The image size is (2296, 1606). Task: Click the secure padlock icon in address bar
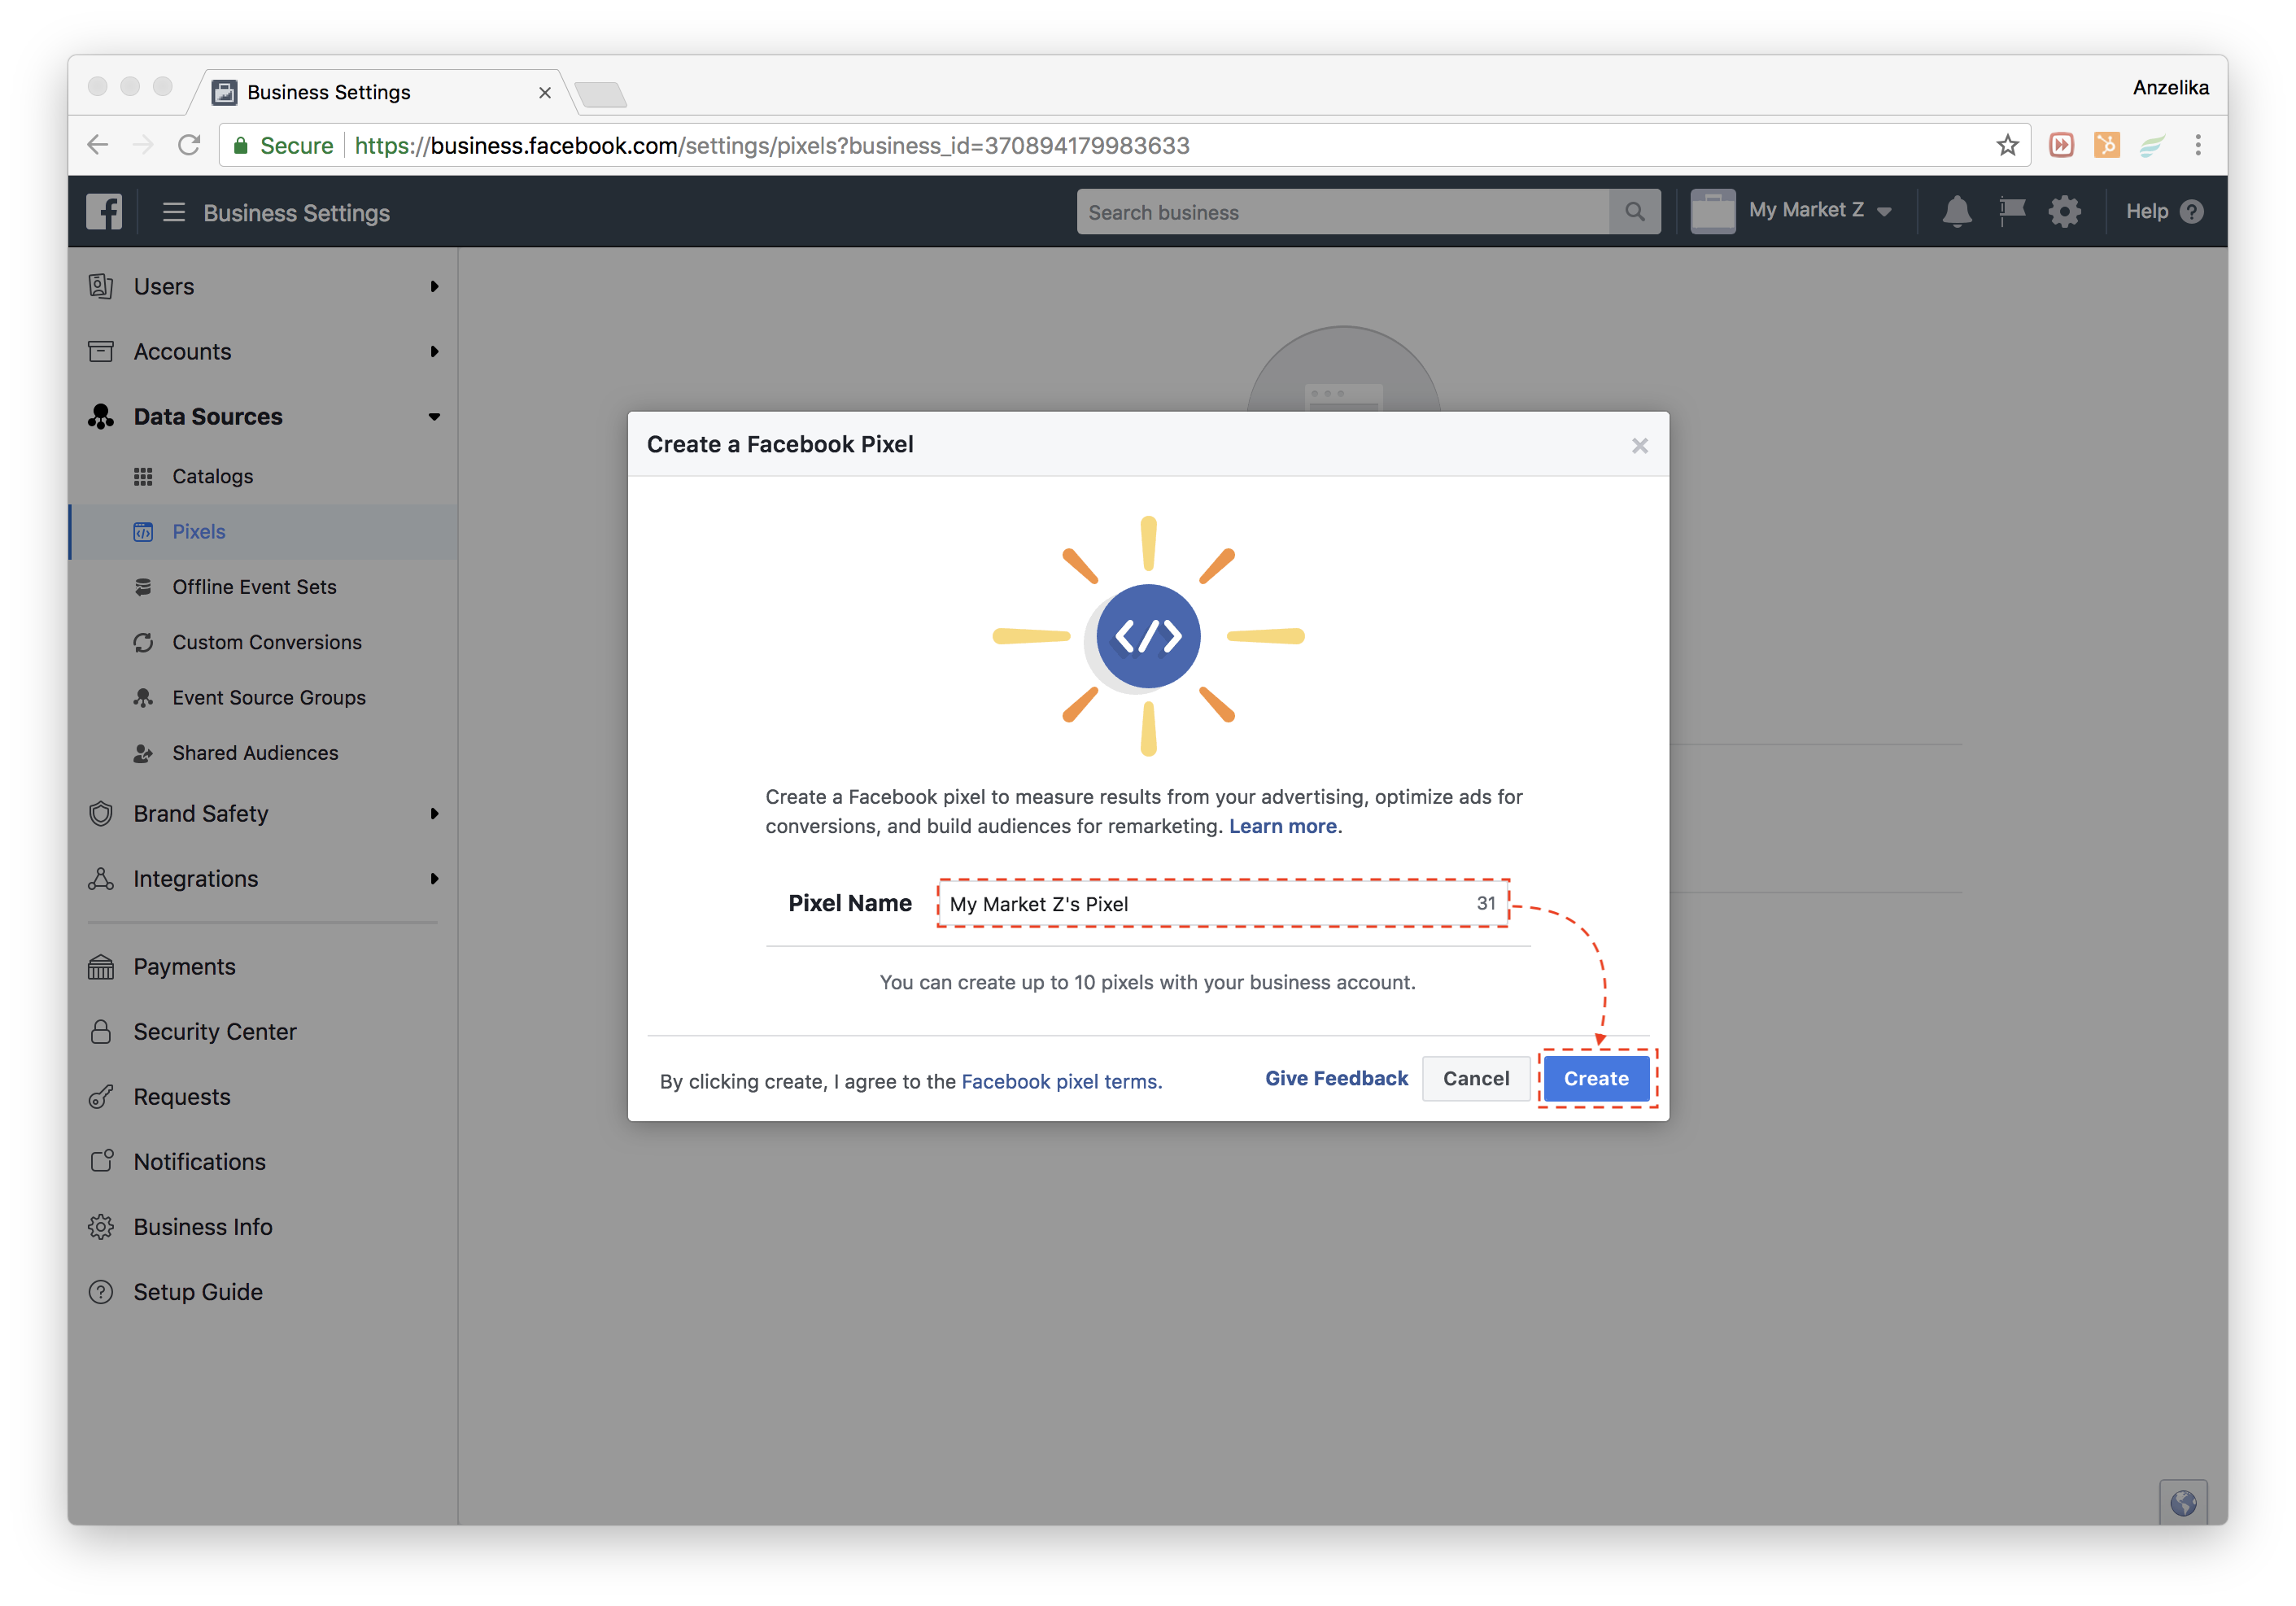[x=241, y=146]
